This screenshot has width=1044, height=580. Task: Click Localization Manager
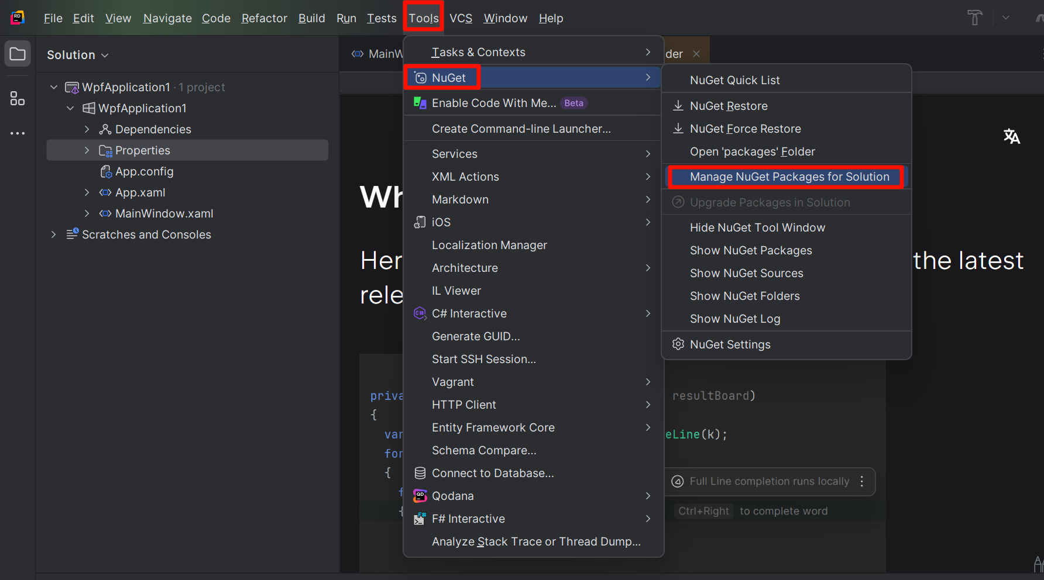click(533, 245)
